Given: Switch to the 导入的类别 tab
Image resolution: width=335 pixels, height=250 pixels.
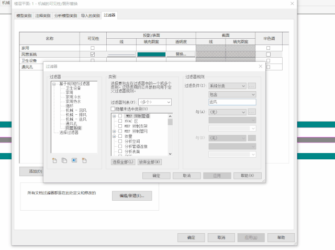Looking at the screenshot, I should tap(91, 16).
